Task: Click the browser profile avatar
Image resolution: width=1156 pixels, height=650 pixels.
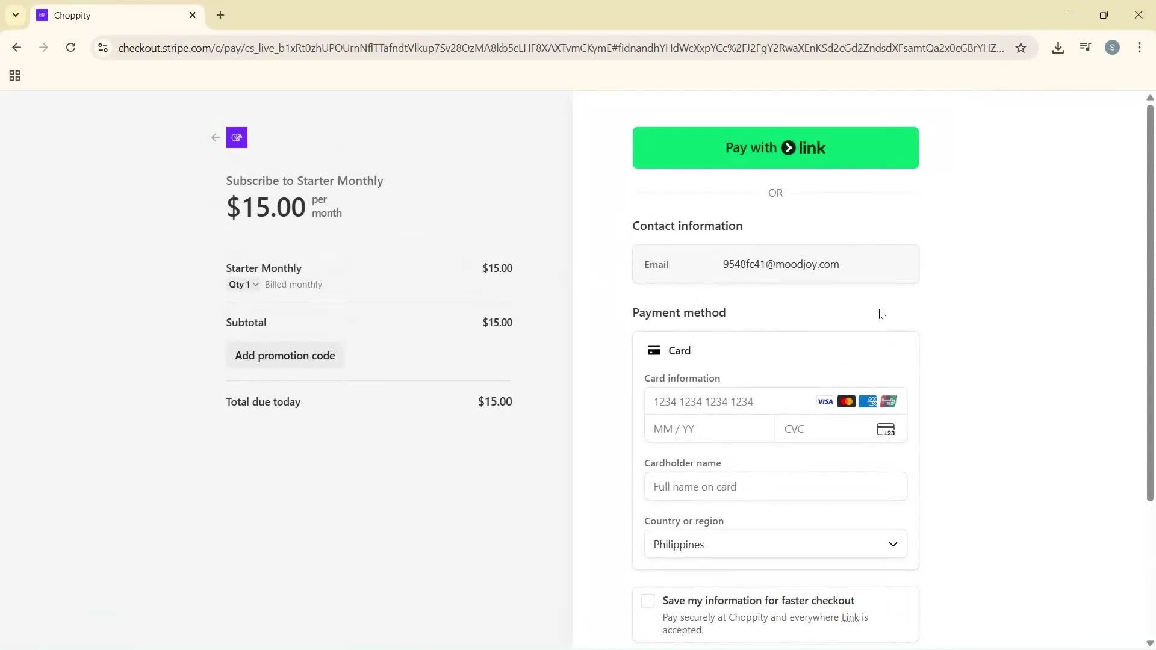Action: [1113, 48]
